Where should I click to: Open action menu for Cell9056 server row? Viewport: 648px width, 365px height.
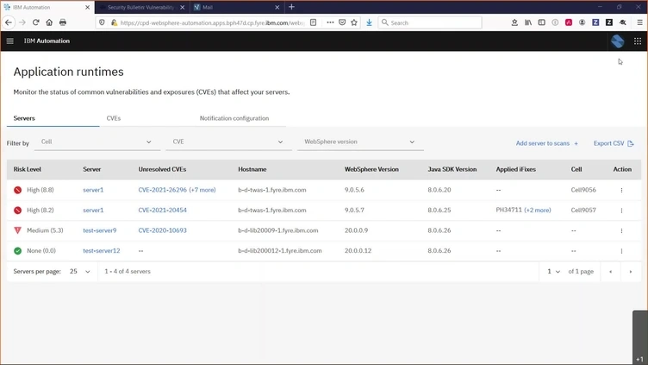click(x=621, y=190)
